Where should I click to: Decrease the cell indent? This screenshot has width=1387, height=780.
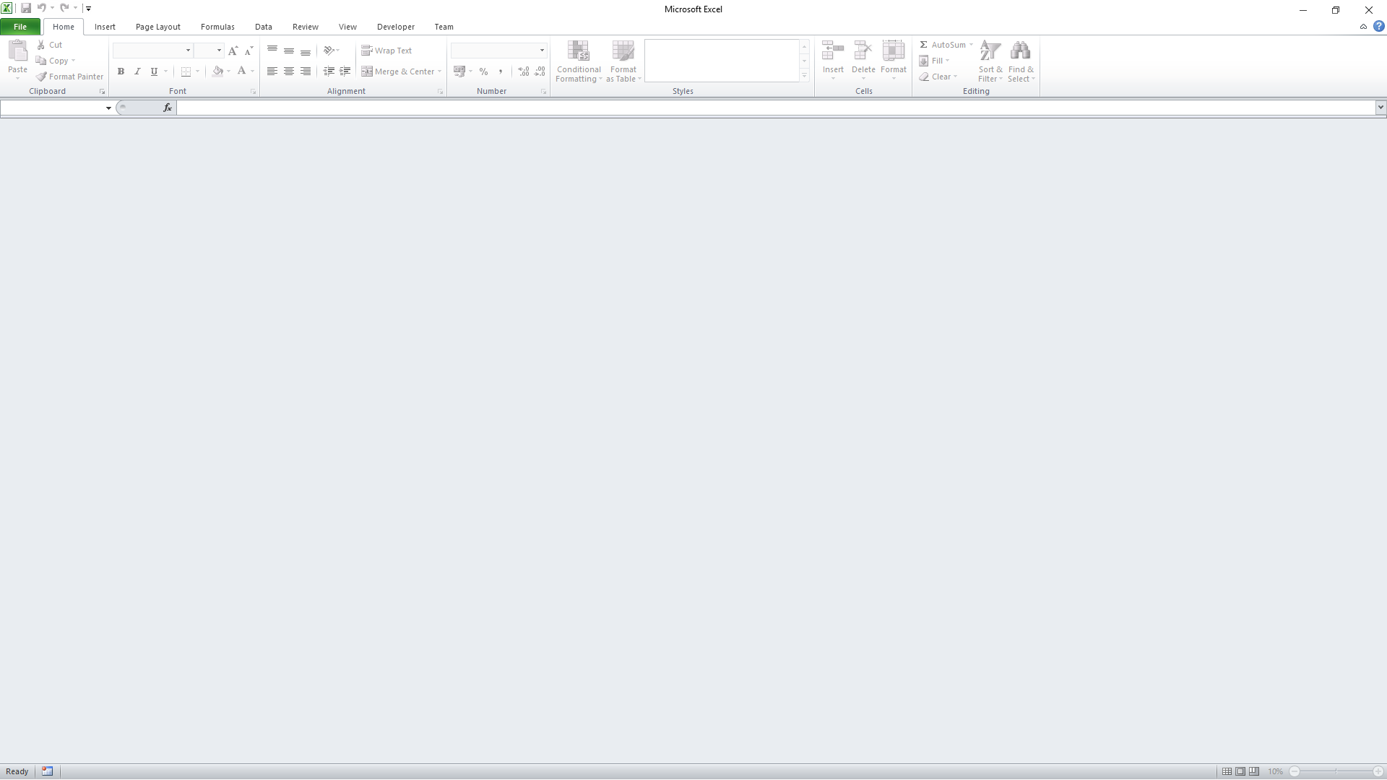pos(329,71)
